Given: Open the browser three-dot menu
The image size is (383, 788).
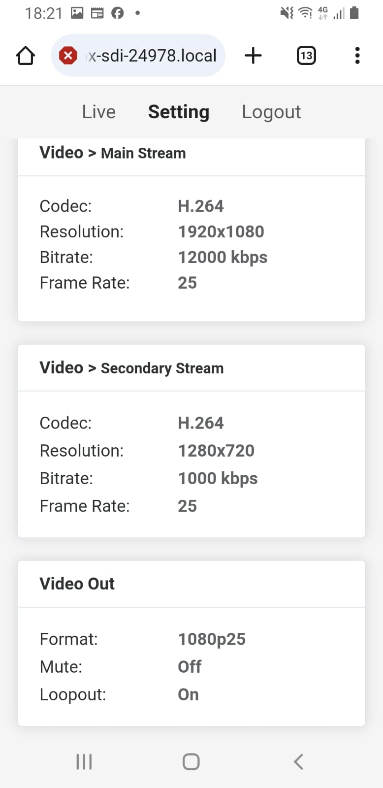Looking at the screenshot, I should [x=357, y=56].
